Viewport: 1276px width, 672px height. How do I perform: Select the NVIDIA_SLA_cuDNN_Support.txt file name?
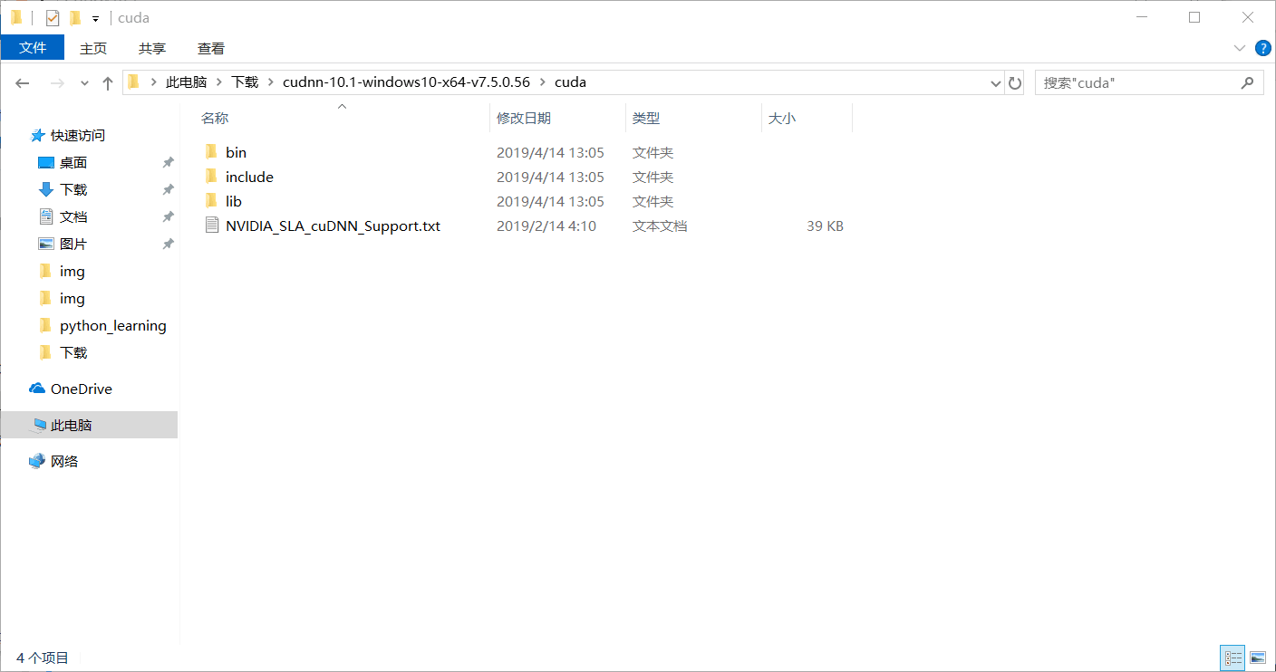click(333, 226)
